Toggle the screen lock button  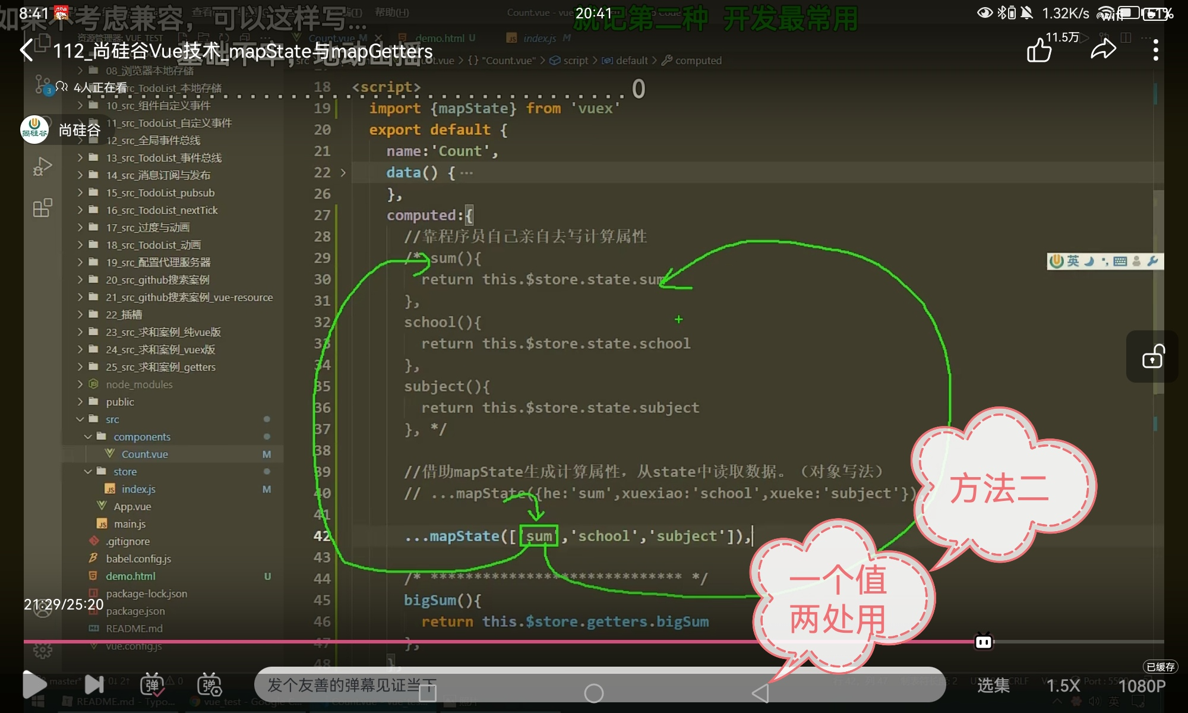click(1153, 357)
